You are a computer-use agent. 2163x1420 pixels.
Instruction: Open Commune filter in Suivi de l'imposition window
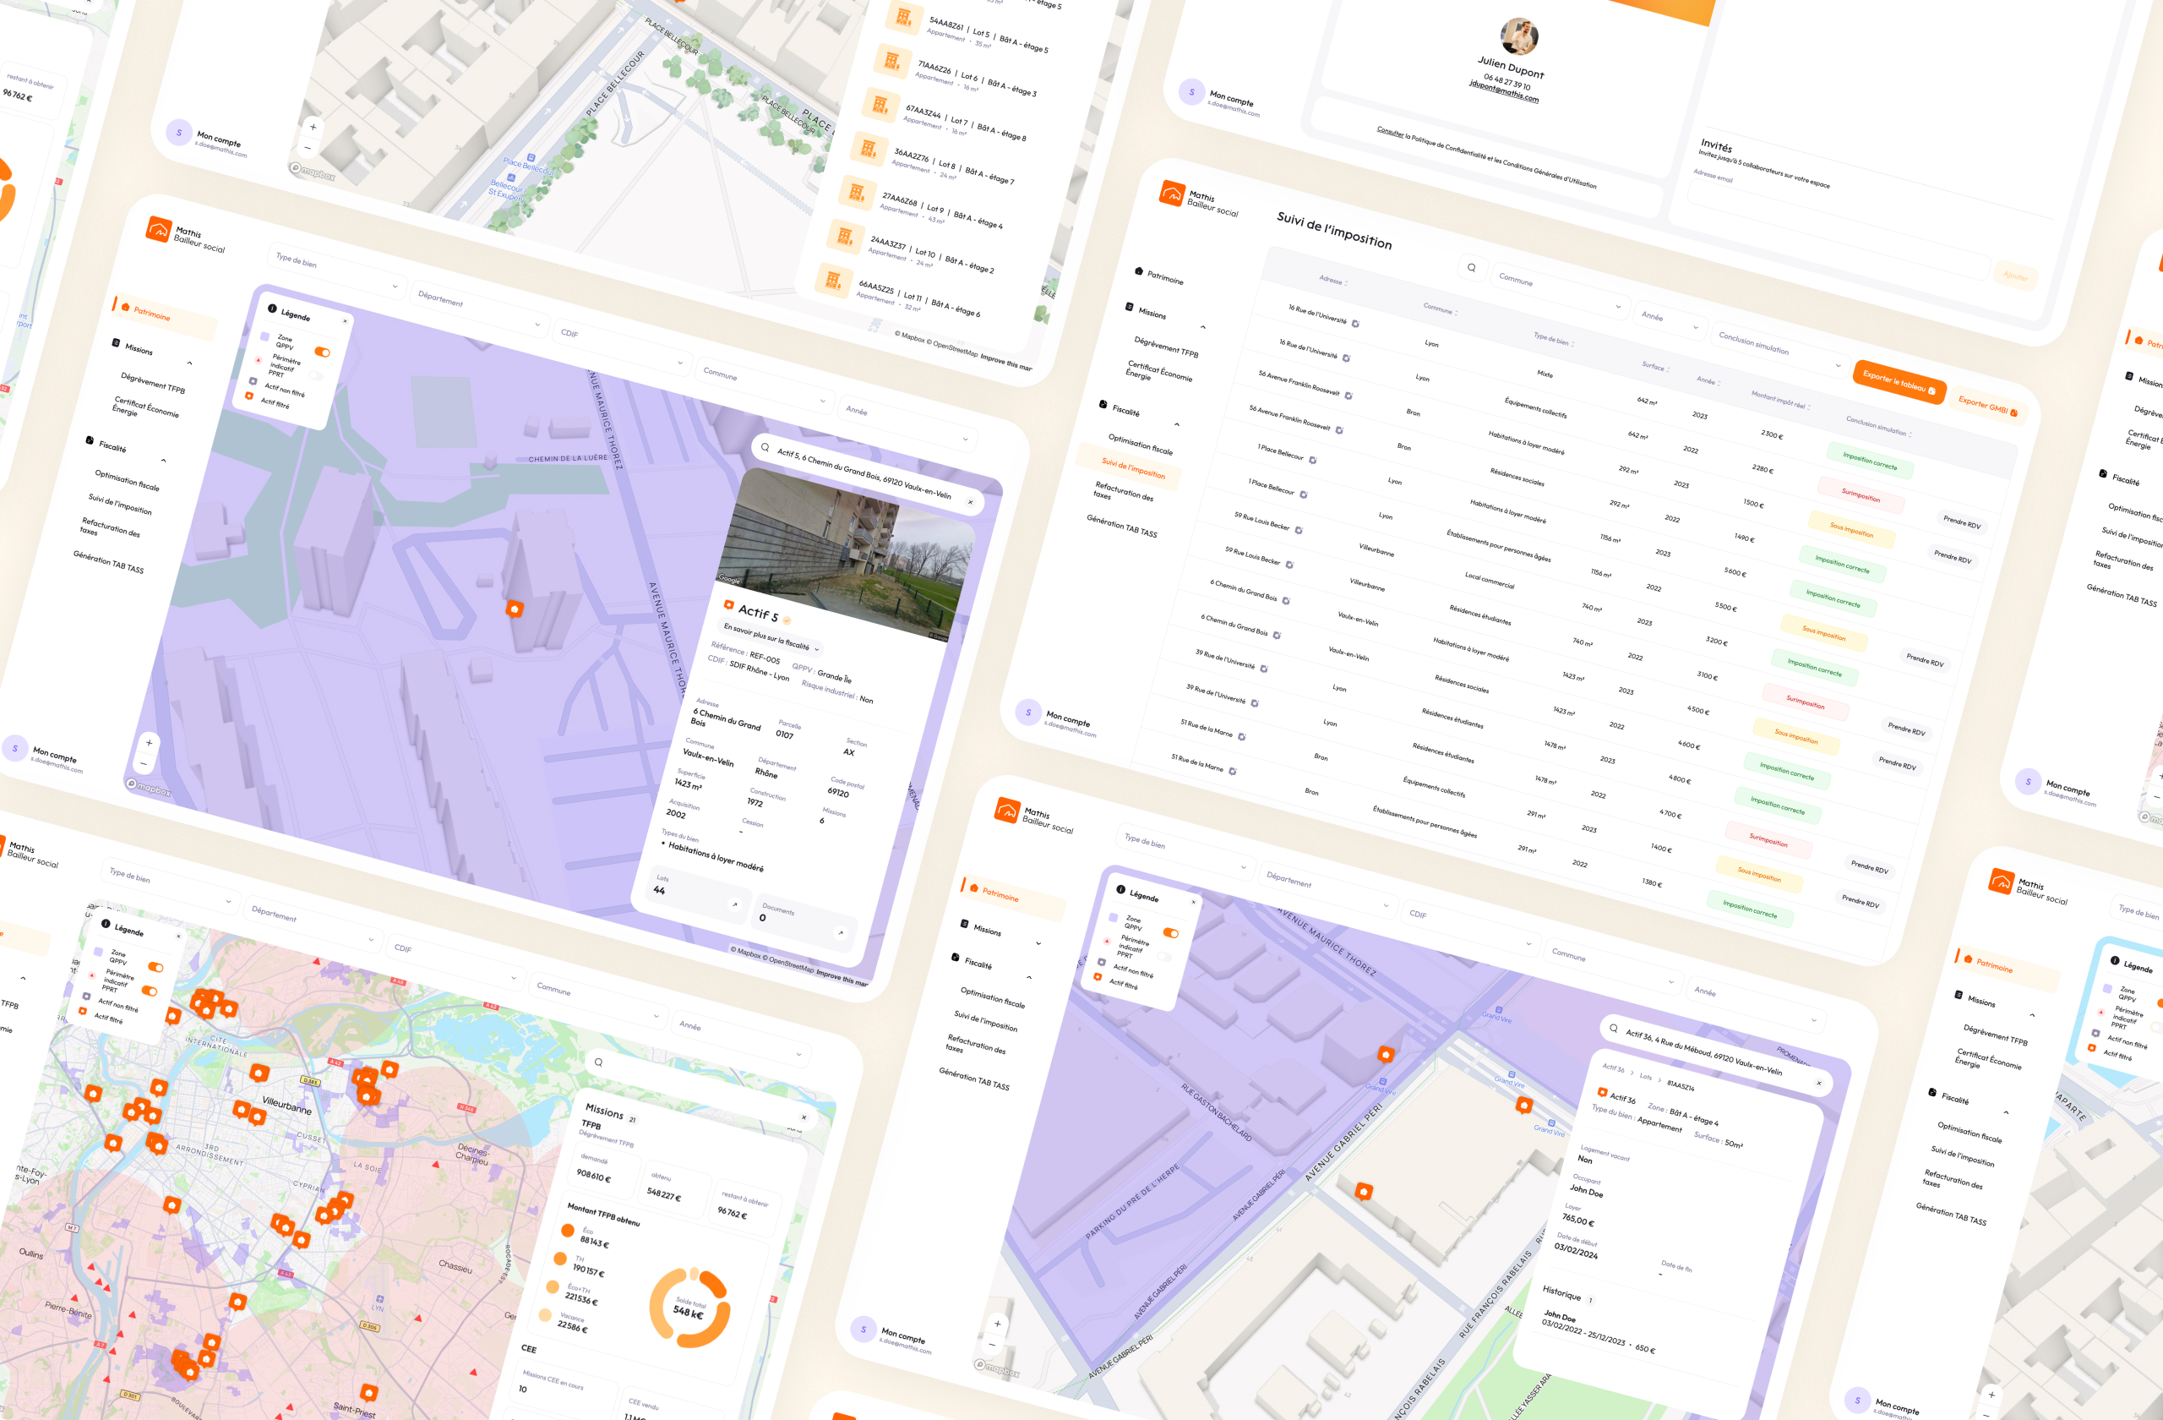(x=1560, y=292)
